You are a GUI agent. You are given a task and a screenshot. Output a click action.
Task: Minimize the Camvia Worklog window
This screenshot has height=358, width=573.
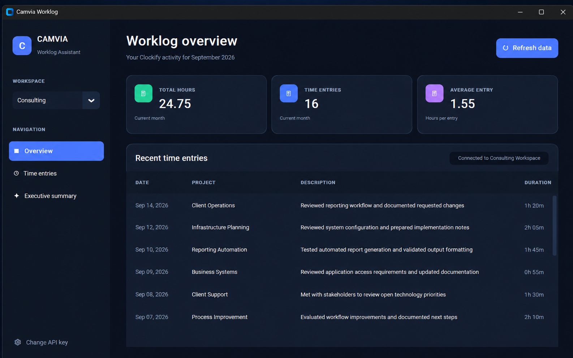pos(520,12)
